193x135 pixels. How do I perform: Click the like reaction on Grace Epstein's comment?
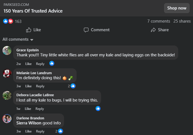(x=52, y=63)
